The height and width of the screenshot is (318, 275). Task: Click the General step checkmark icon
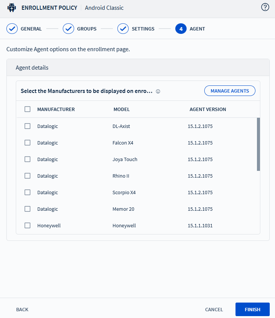12,29
